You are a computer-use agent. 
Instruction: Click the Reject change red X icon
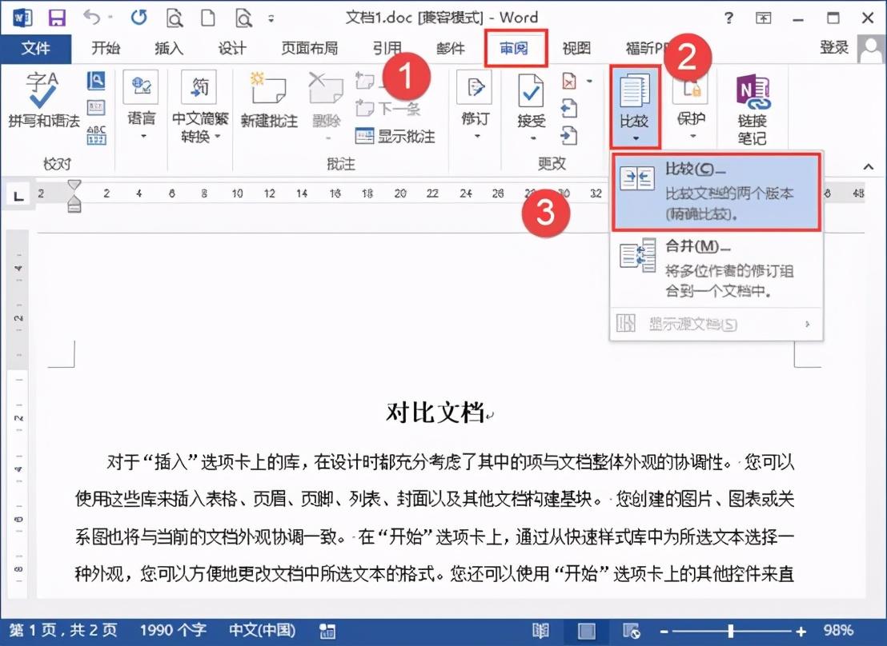(x=569, y=82)
